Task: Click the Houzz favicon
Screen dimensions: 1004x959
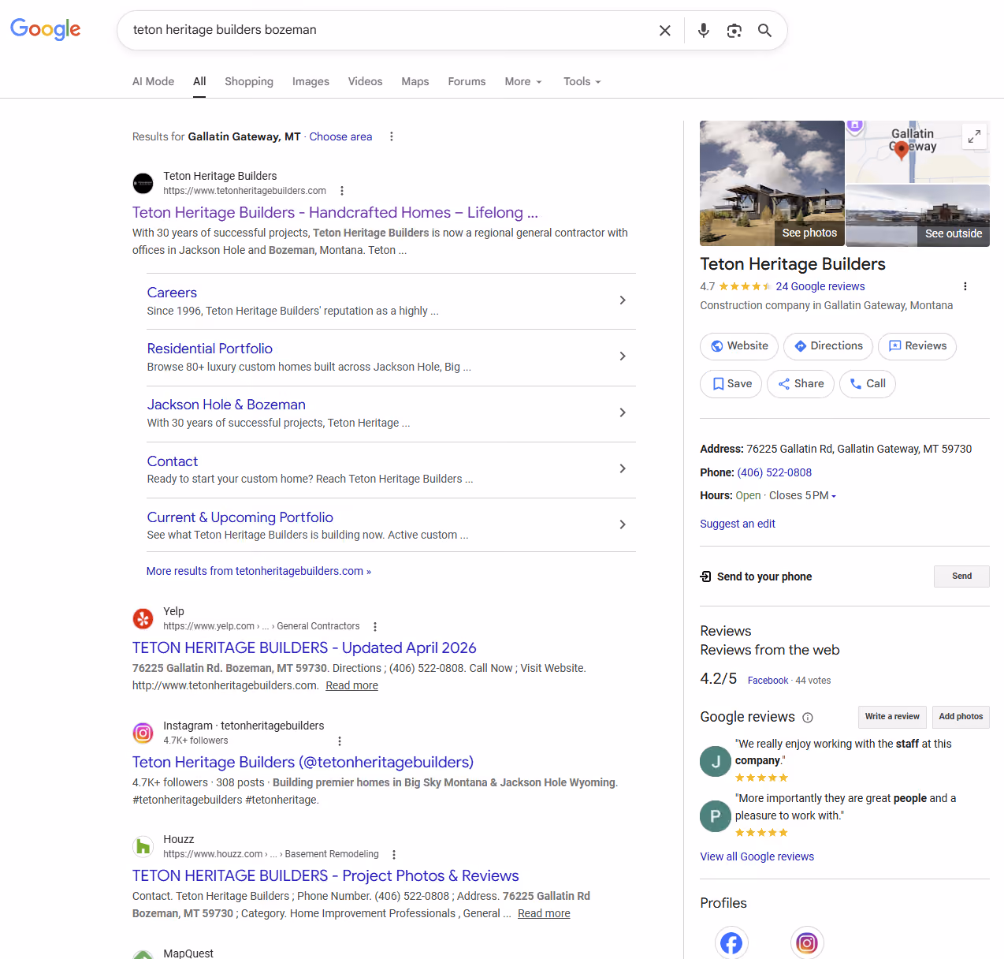Action: tap(143, 846)
